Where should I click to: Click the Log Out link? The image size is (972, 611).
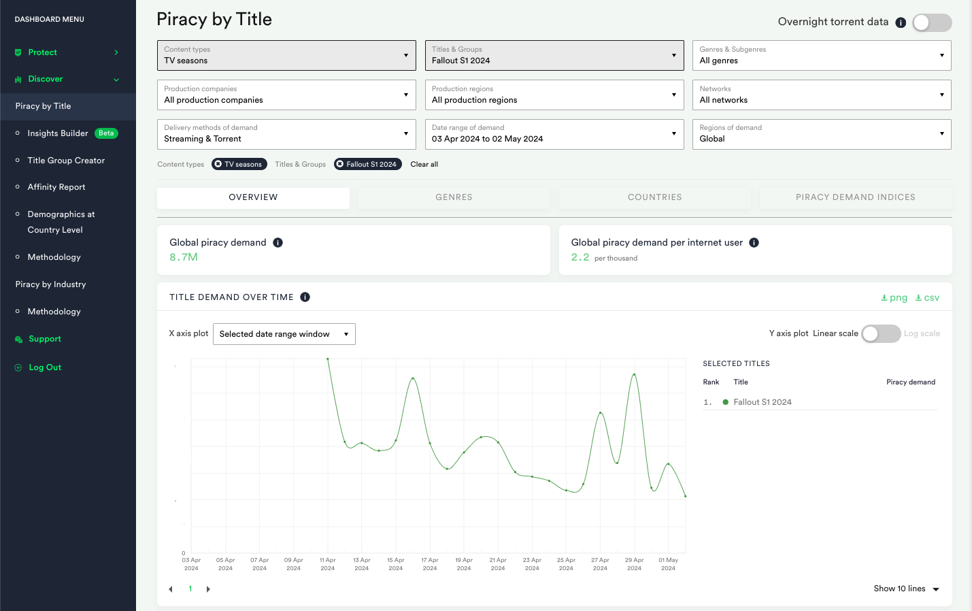pos(45,367)
